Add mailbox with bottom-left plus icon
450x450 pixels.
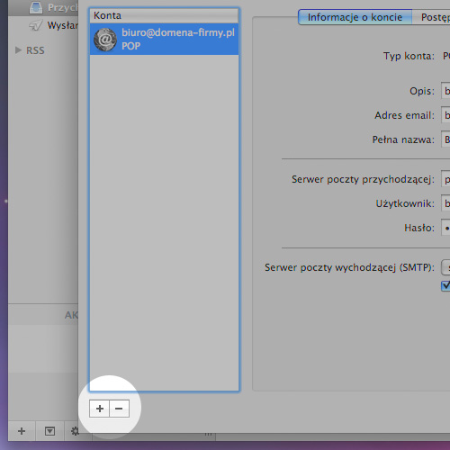[x=22, y=431]
